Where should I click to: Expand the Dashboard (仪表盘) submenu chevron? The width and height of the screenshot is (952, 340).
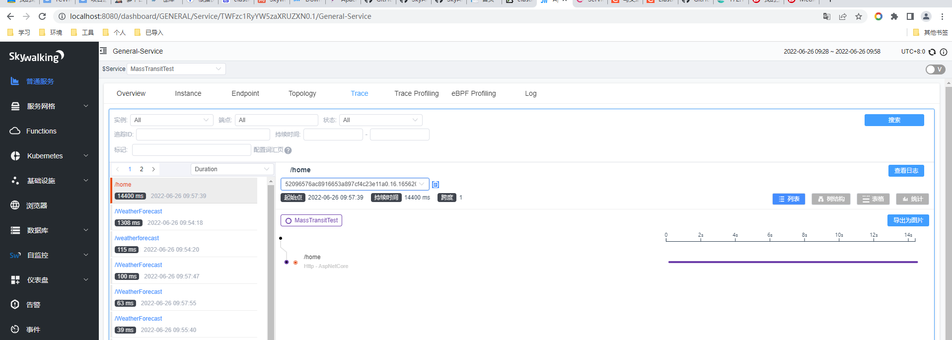86,279
